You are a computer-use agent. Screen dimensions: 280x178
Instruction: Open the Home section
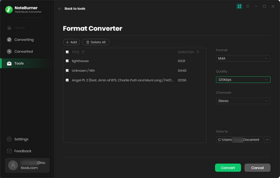[x=20, y=28]
